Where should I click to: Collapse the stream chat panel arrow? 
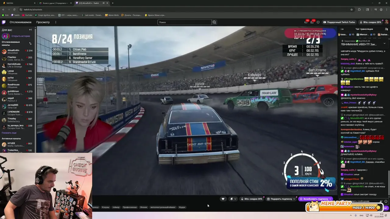click(342, 29)
